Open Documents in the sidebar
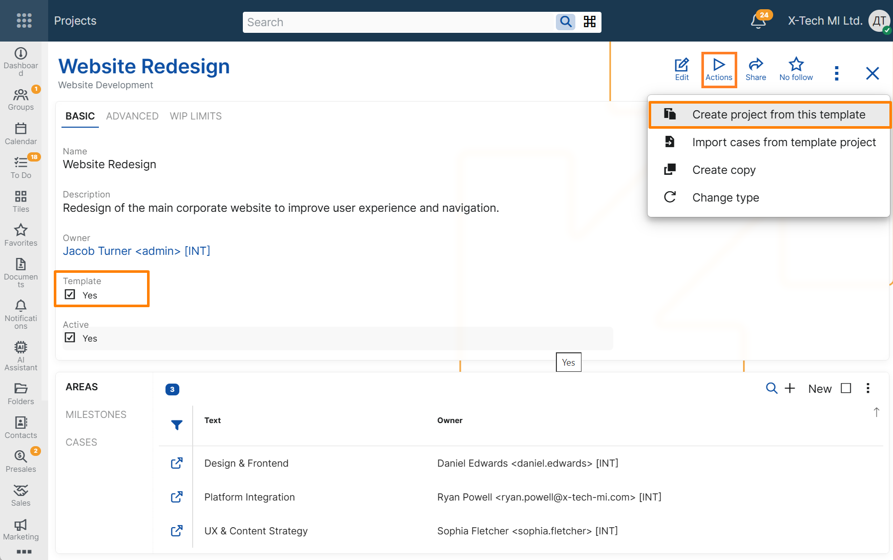This screenshot has height=560, width=893. click(x=21, y=273)
